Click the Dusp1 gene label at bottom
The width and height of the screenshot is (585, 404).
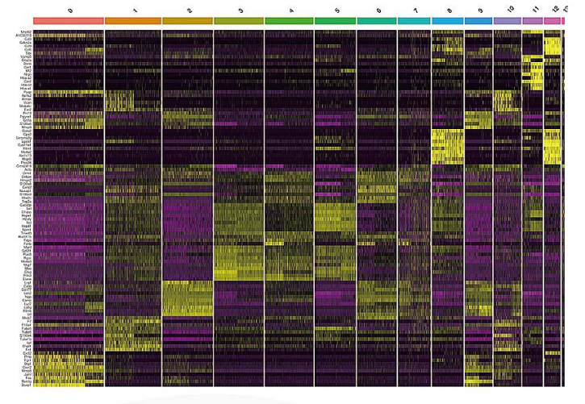tap(27, 383)
